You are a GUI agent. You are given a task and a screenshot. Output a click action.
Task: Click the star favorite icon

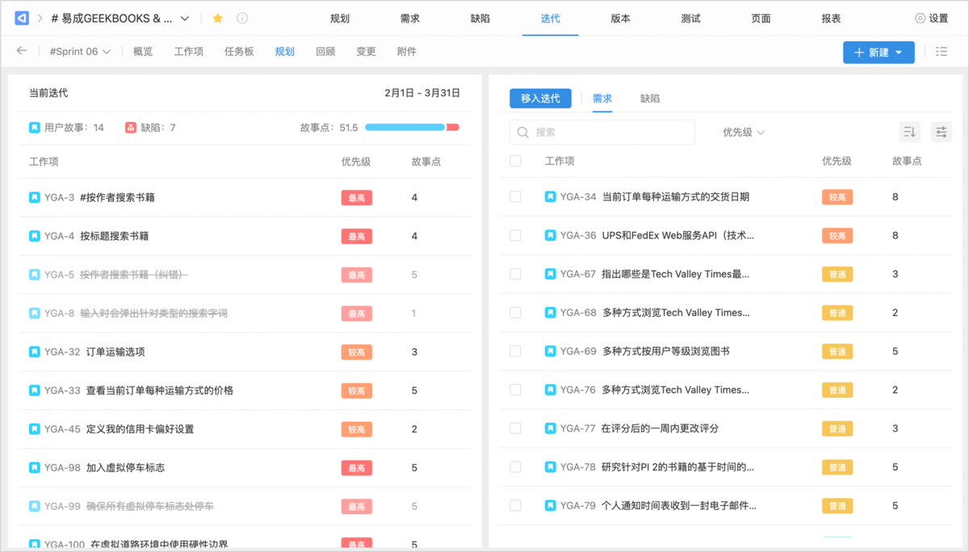(x=217, y=19)
